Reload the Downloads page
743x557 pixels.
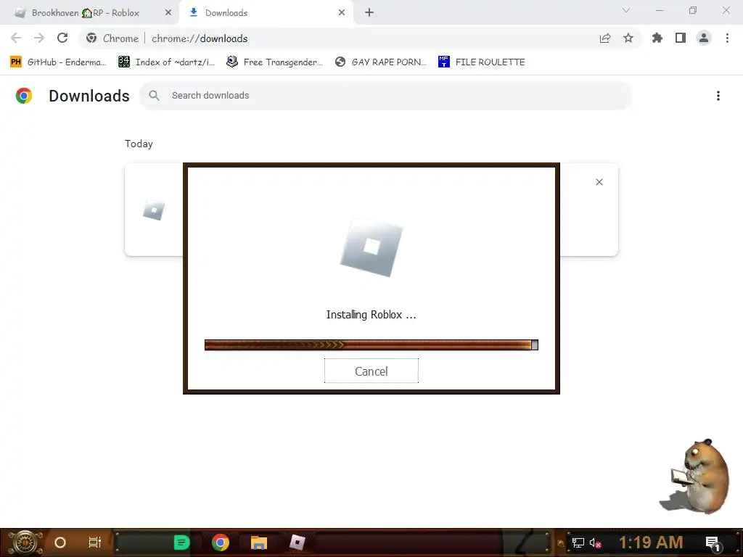tap(62, 38)
